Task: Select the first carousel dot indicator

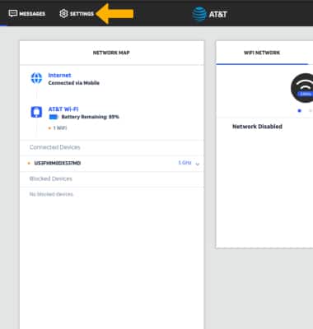Action: click(300, 111)
